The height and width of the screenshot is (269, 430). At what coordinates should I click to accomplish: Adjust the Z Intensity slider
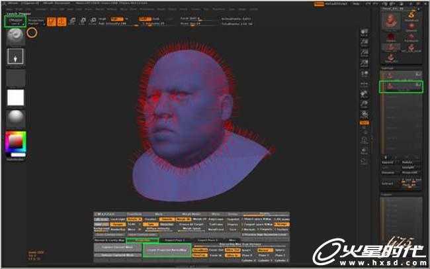click(156, 24)
